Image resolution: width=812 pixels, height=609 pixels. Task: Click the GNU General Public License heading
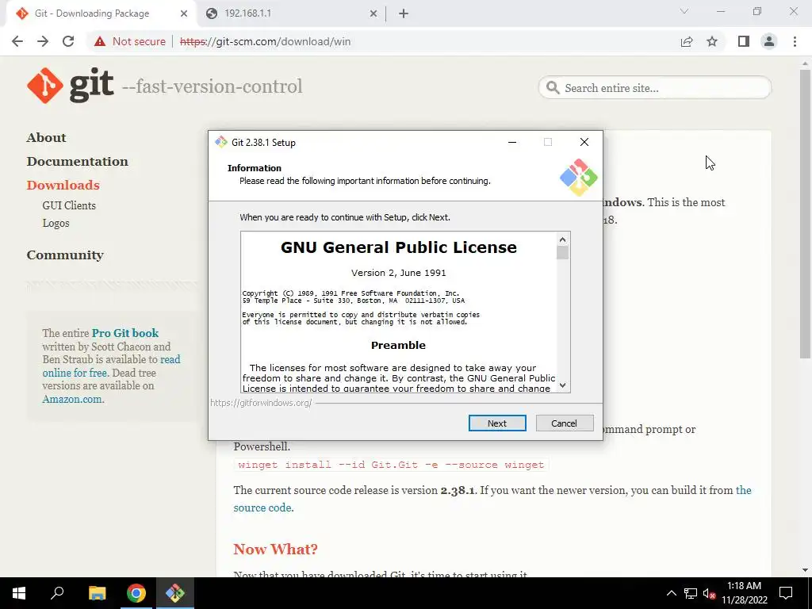[398, 247]
